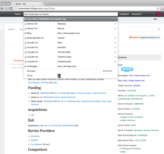Click the @skype Twitter account link
Image resolution: width=164 pixels, height=154 pixels.
[x=137, y=86]
